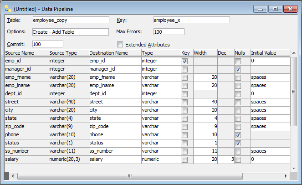Uncheck the Key checkbox for emp_id

tap(184, 61)
